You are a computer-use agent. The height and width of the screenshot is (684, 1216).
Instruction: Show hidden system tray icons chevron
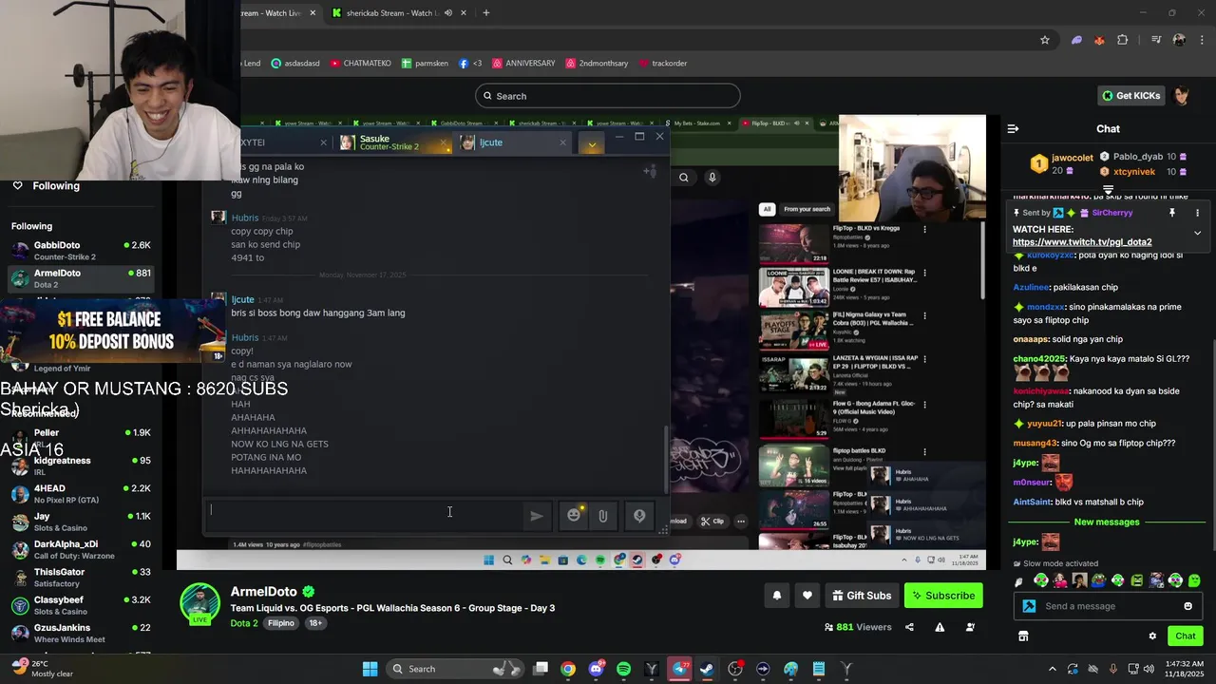[x=1052, y=669]
